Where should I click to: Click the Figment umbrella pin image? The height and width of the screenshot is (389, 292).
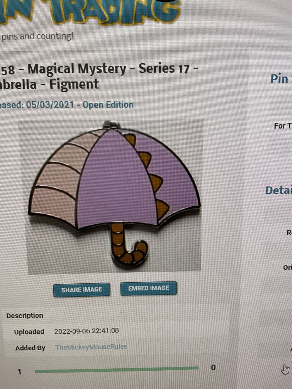110,197
